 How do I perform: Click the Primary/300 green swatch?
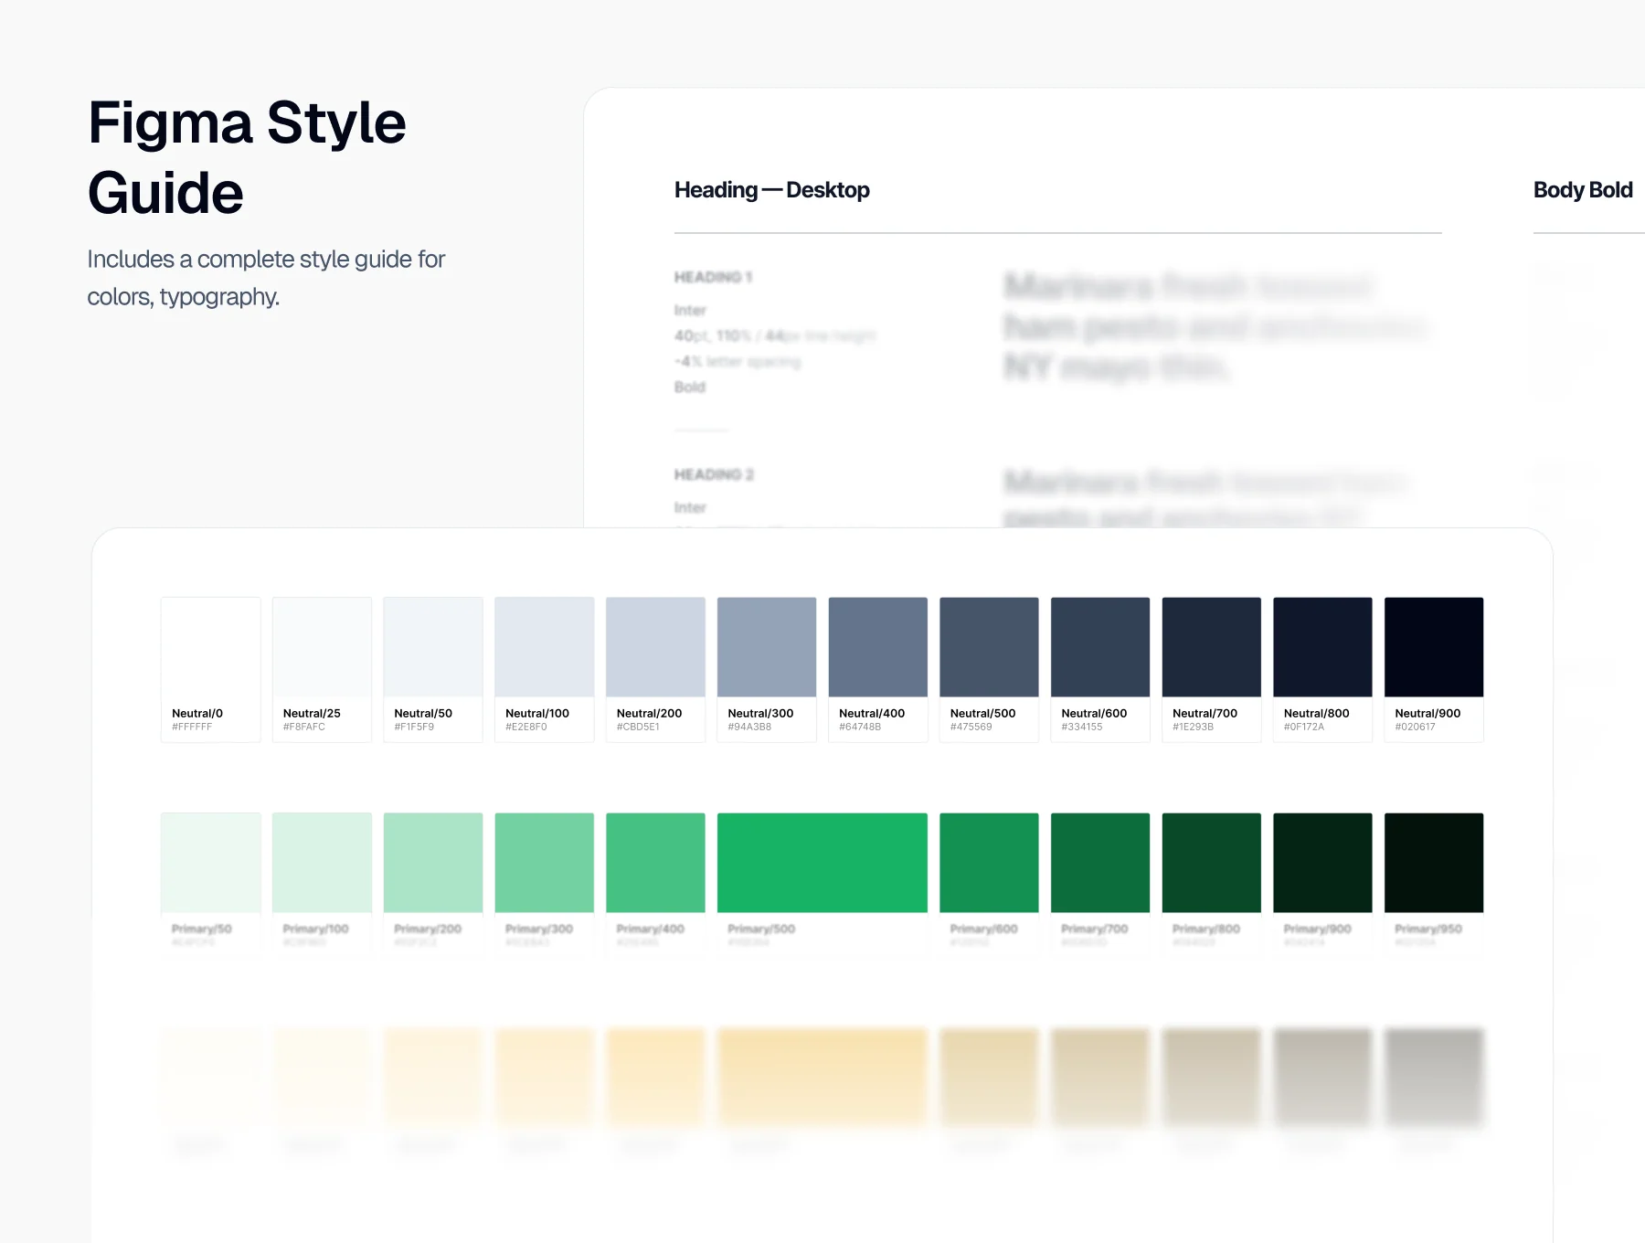[x=545, y=863]
